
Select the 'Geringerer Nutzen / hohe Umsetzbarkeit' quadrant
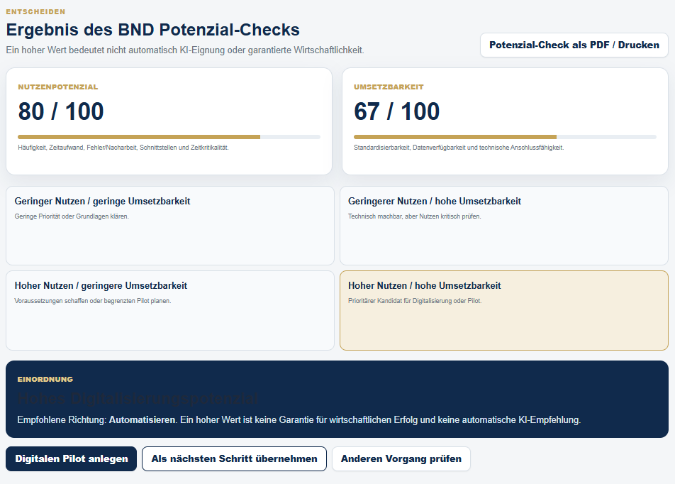click(x=504, y=226)
